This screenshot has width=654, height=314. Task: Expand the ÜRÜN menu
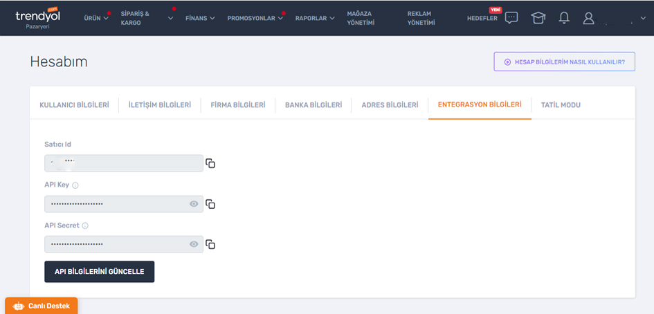[x=96, y=18]
